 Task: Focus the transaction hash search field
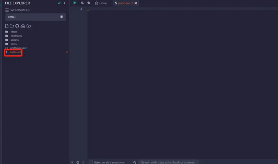(168, 162)
